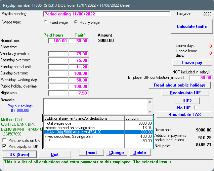This screenshot has width=214, height=171.
Task: Click Weekday overtime paid hours field
Action: point(58,54)
